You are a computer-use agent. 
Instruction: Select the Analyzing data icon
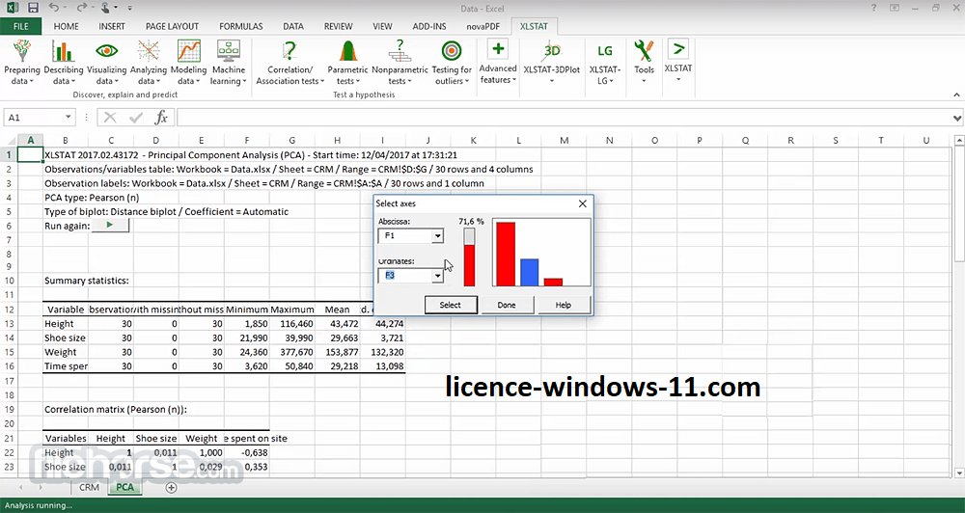pyautogui.click(x=149, y=52)
